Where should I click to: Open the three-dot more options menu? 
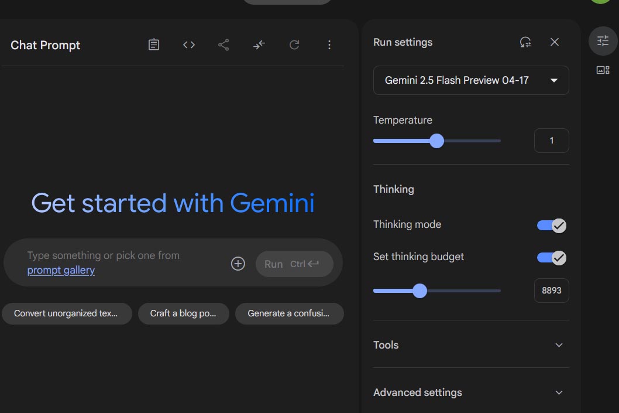[329, 45]
